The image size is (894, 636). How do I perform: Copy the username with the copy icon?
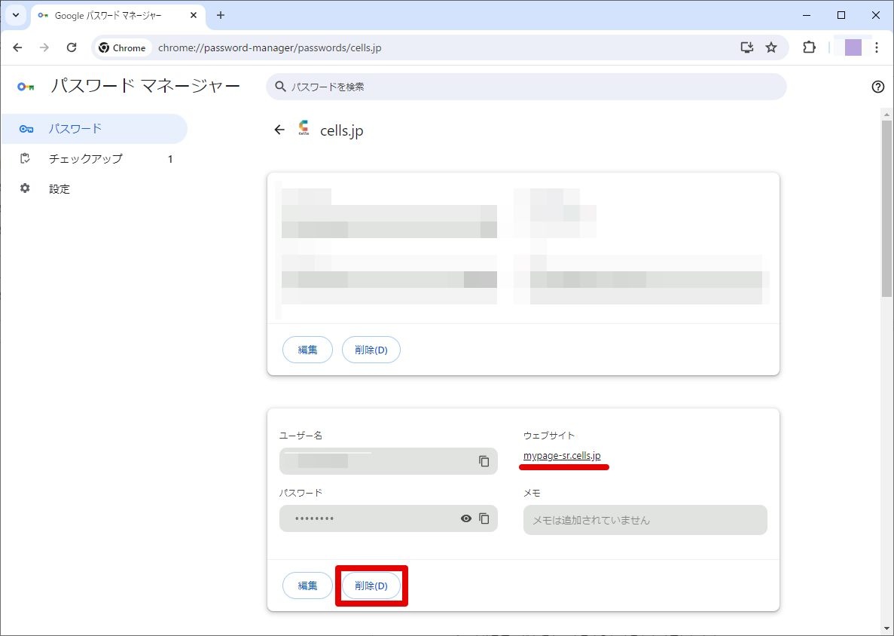point(484,461)
